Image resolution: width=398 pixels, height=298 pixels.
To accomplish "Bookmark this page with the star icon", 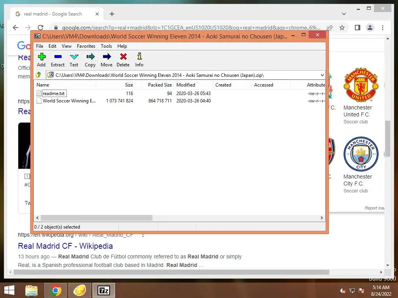I will [342, 28].
